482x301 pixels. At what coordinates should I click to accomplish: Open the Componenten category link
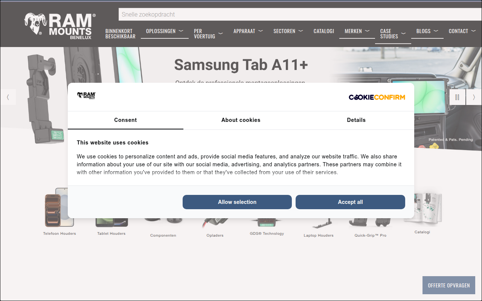163,236
